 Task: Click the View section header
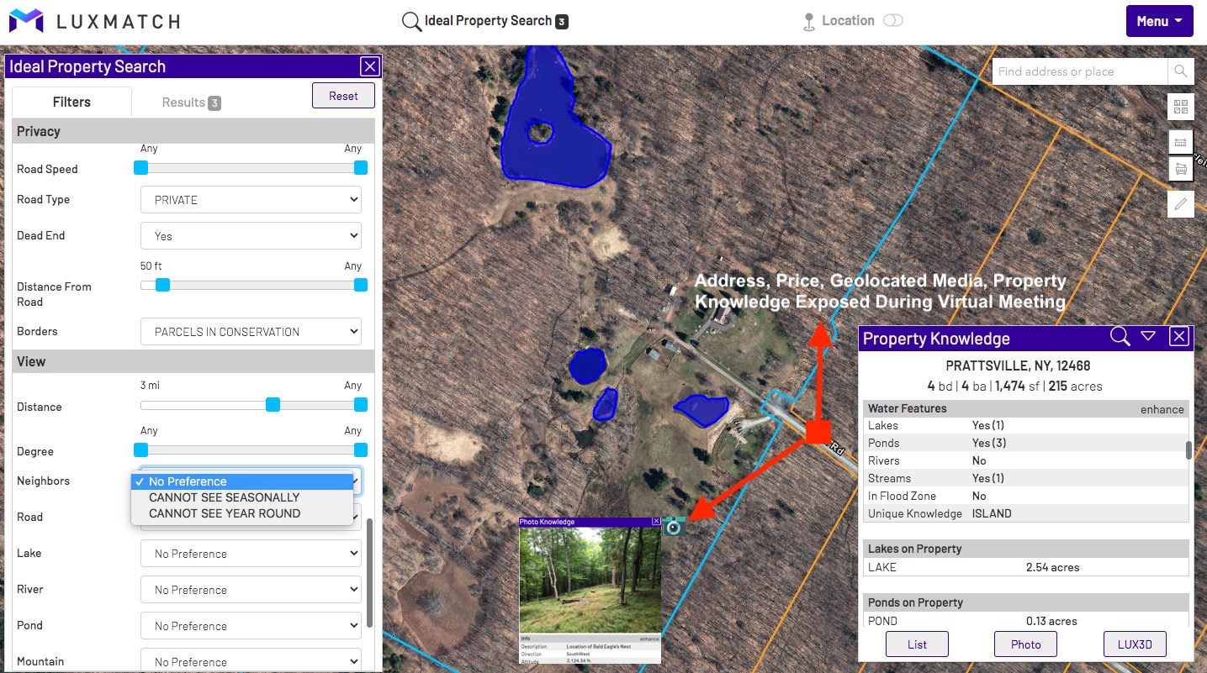(193, 362)
